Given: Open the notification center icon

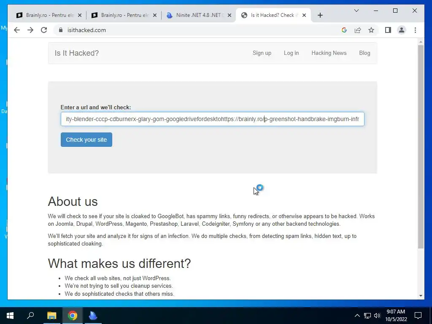Looking at the screenshot, I should pyautogui.click(x=418, y=316).
